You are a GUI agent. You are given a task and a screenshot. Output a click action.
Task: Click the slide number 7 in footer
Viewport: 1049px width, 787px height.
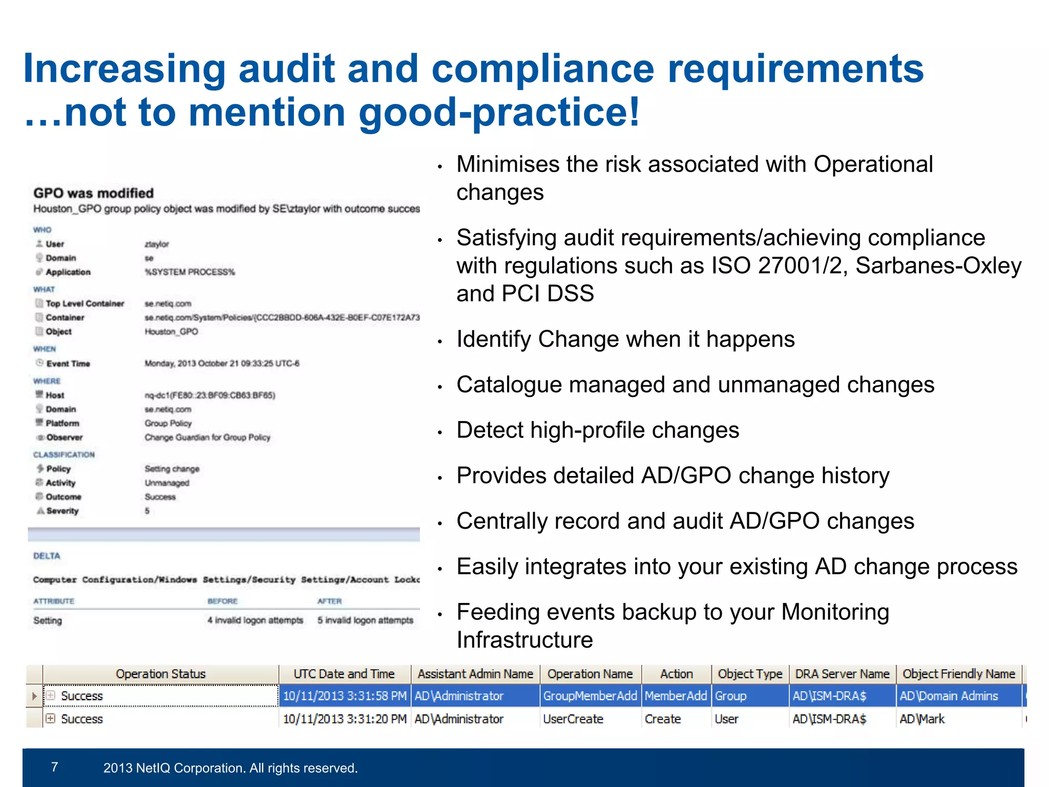click(54, 767)
